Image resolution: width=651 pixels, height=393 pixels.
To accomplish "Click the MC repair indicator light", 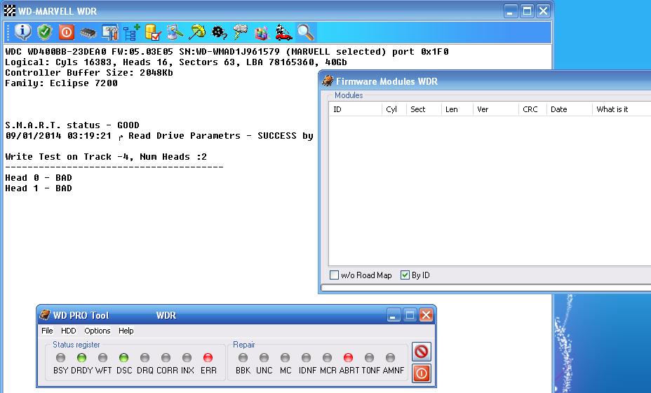I will [286, 357].
